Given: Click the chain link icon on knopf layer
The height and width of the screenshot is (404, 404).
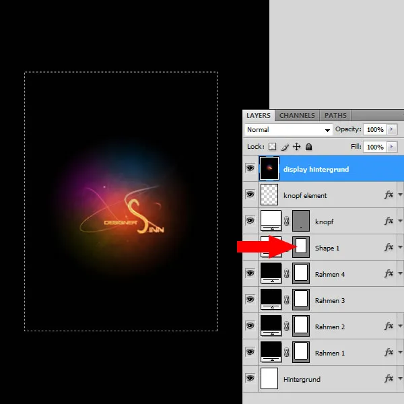Looking at the screenshot, I should 286,222.
